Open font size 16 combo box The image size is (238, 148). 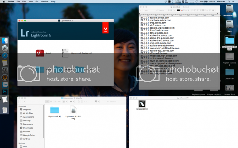[173, 10]
